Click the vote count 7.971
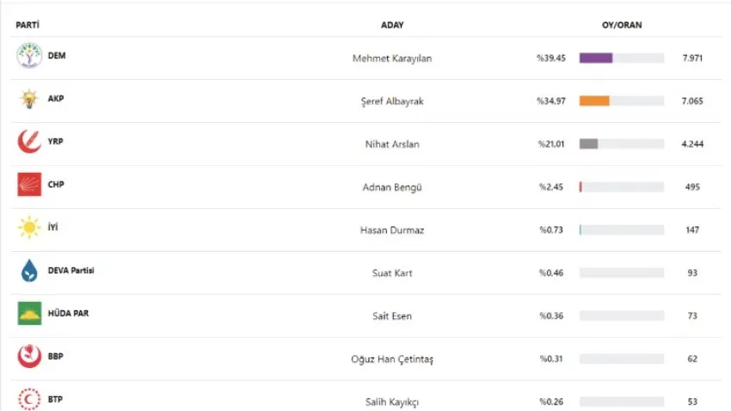Viewport: 731px width, 411px height. pyautogui.click(x=692, y=58)
